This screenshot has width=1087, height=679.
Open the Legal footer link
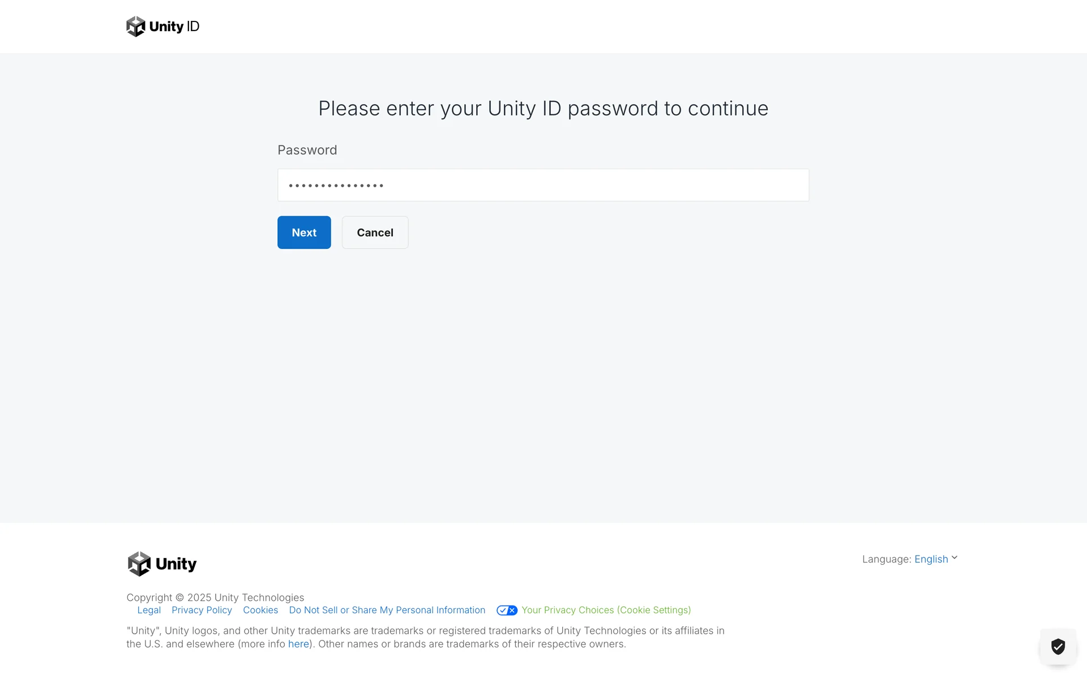pyautogui.click(x=149, y=610)
